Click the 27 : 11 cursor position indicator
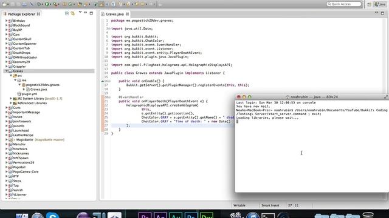This screenshot has width=389, height=218. click(293, 205)
